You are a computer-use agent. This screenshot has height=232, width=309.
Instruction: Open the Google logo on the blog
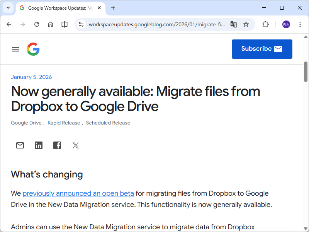(33, 49)
